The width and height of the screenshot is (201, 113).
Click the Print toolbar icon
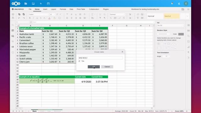(x=13, y=14)
